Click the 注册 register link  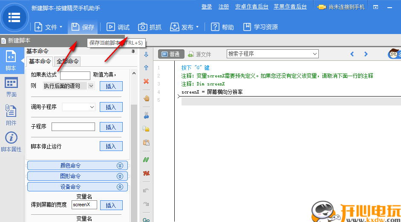tap(224, 7)
